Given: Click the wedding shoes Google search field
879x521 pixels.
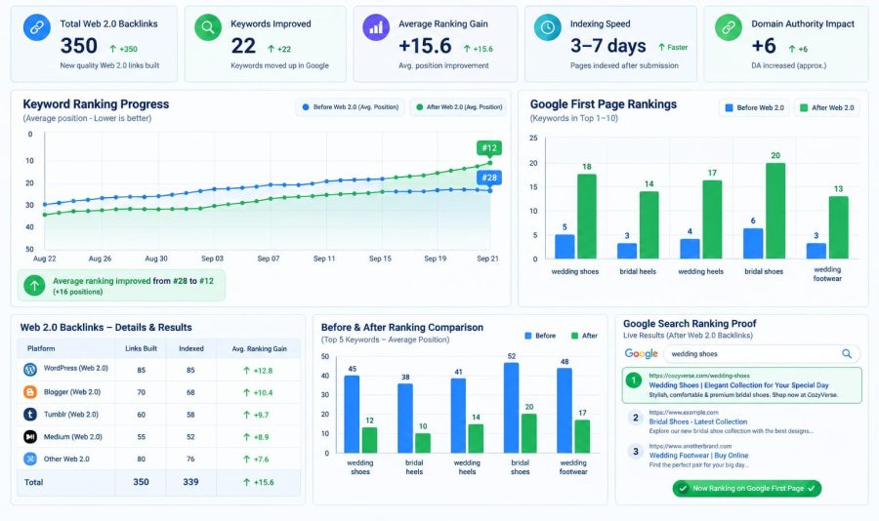Looking at the screenshot, I should 761,353.
